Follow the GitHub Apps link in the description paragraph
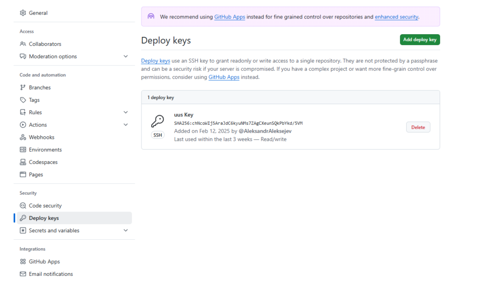Viewport: 486px width, 291px height. coord(224,77)
